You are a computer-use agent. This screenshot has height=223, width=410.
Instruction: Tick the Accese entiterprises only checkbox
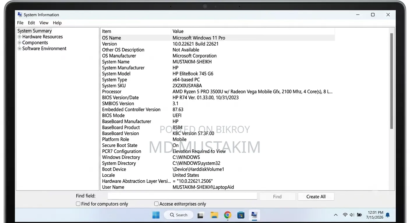click(x=156, y=204)
